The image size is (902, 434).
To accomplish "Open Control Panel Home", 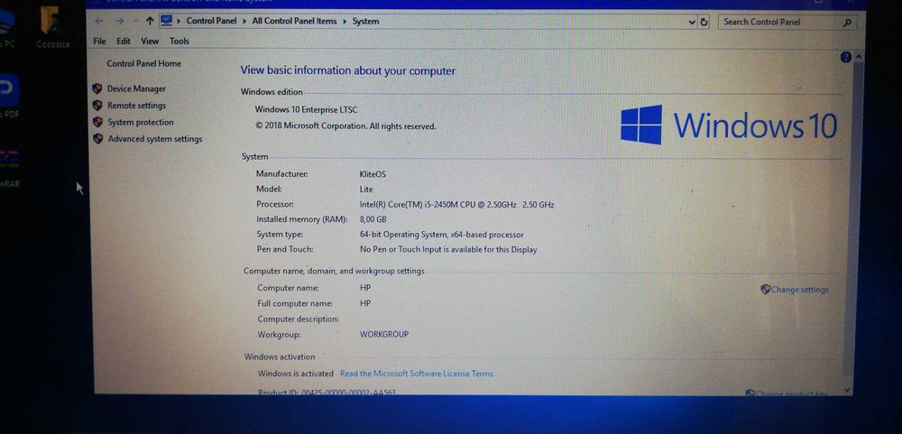I will pos(143,63).
